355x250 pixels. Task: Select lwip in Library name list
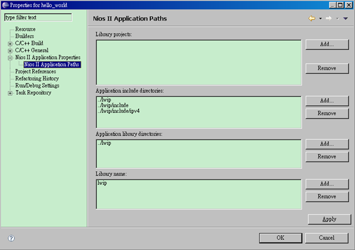coord(102,183)
